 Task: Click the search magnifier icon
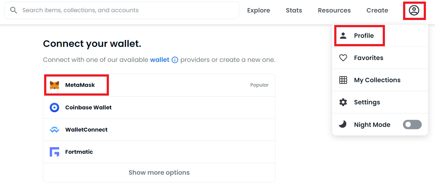(13, 10)
